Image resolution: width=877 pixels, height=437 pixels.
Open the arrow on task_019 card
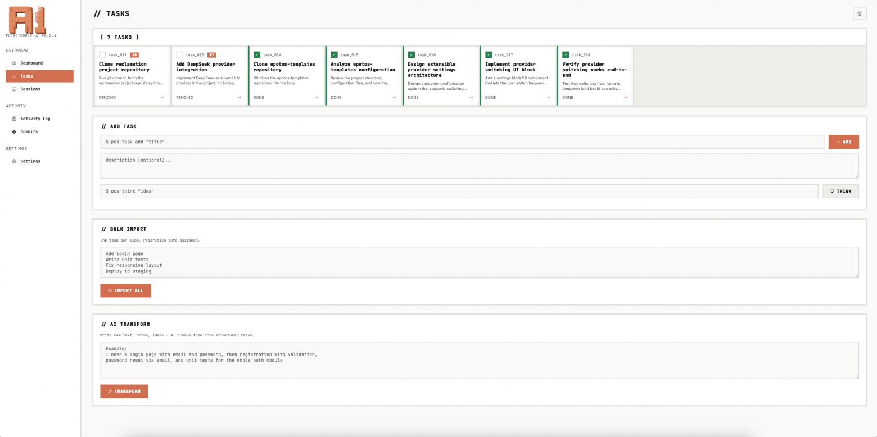(x=162, y=98)
